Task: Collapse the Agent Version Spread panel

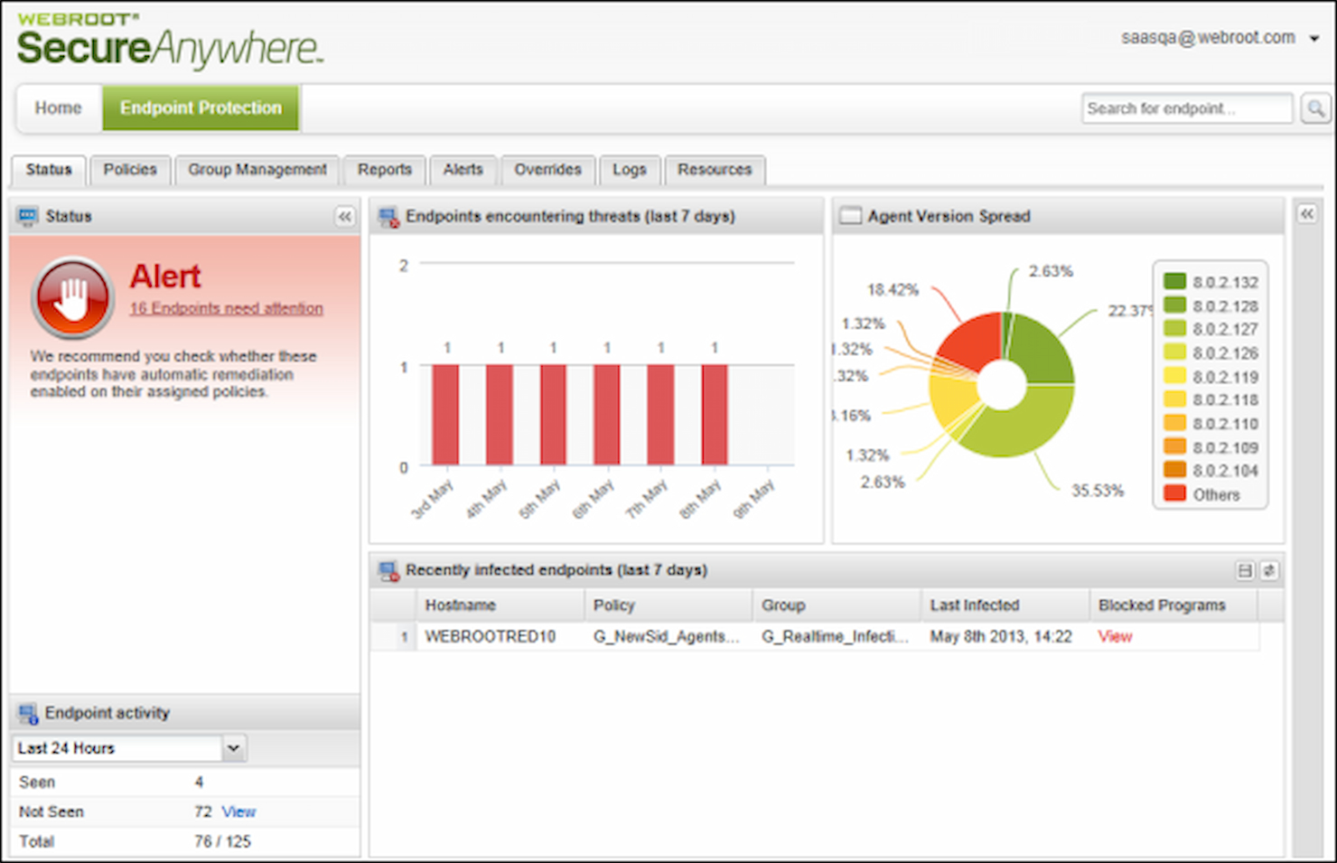Action: [x=1307, y=214]
